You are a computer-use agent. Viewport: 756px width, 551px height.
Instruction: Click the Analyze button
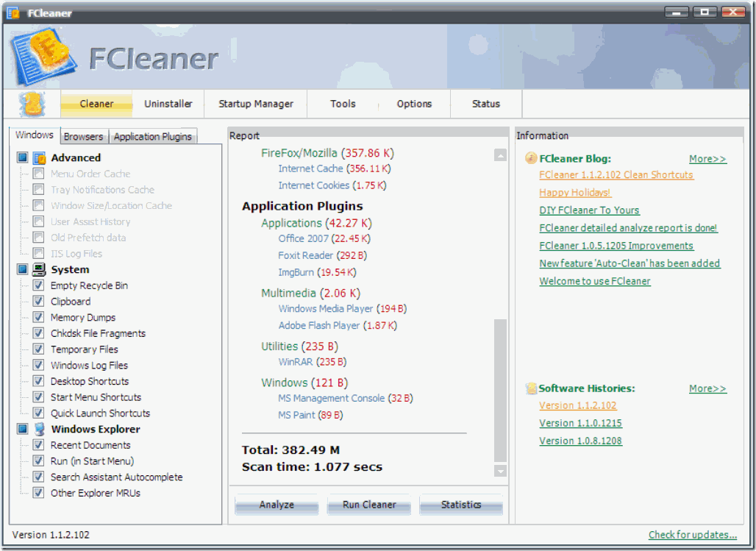[x=277, y=505]
